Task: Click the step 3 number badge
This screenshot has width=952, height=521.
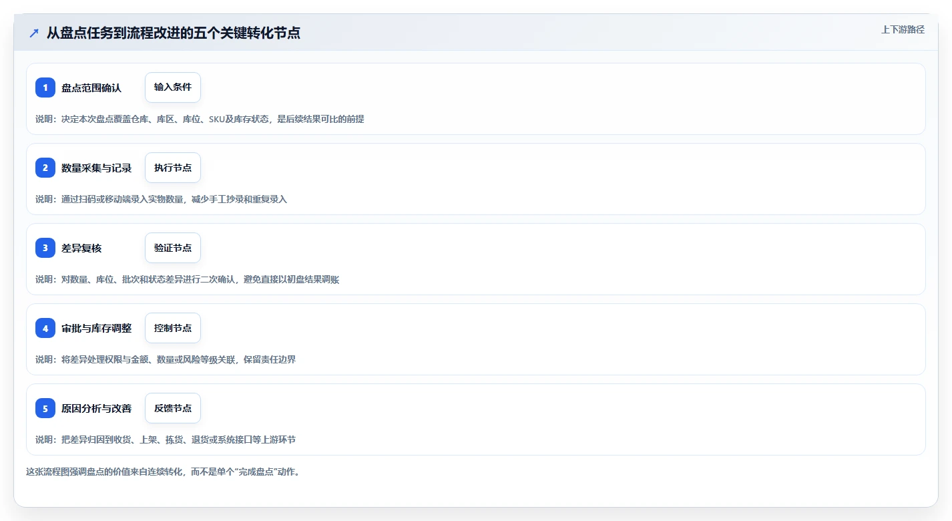Action: pyautogui.click(x=45, y=248)
